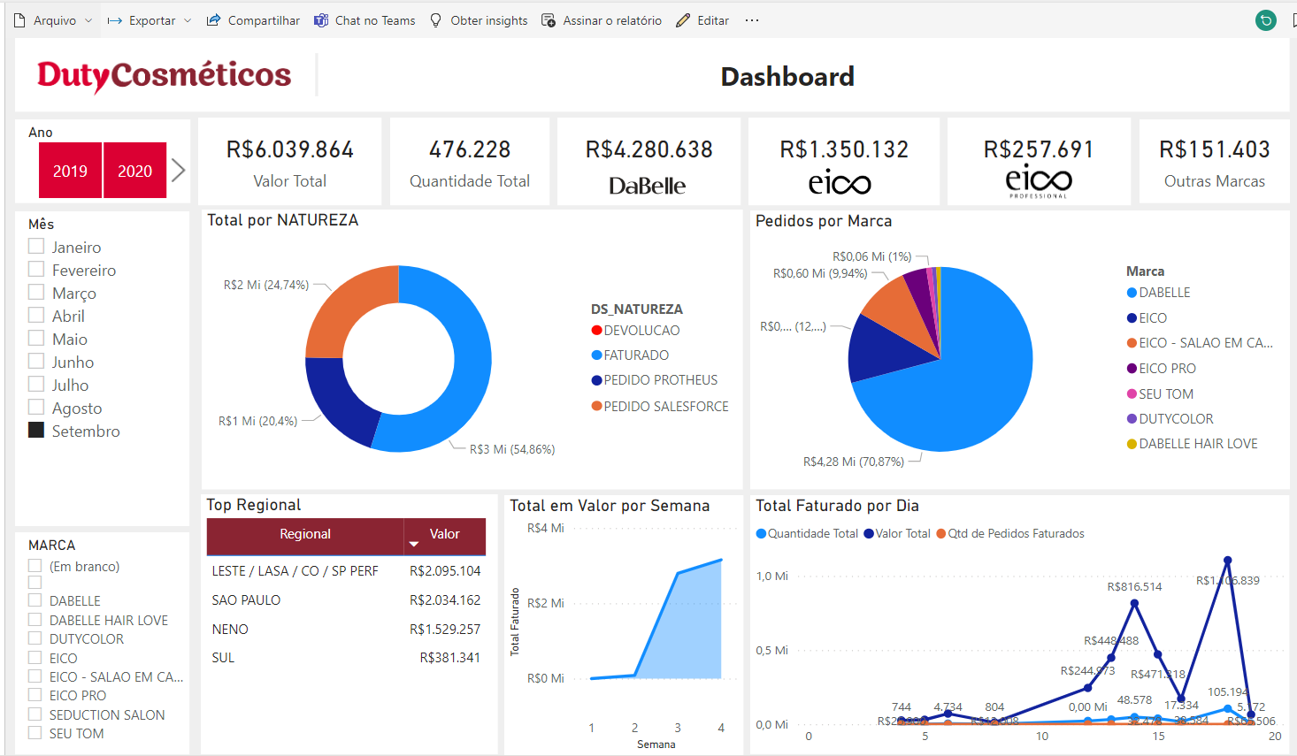Check the EICO PRO brand checkbox
The width and height of the screenshot is (1297, 756).
coord(35,695)
